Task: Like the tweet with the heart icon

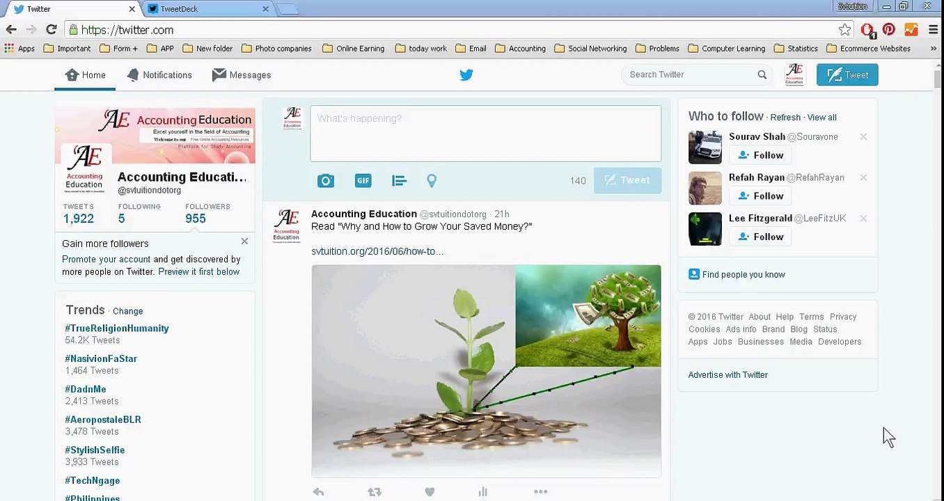Action: tap(430, 492)
